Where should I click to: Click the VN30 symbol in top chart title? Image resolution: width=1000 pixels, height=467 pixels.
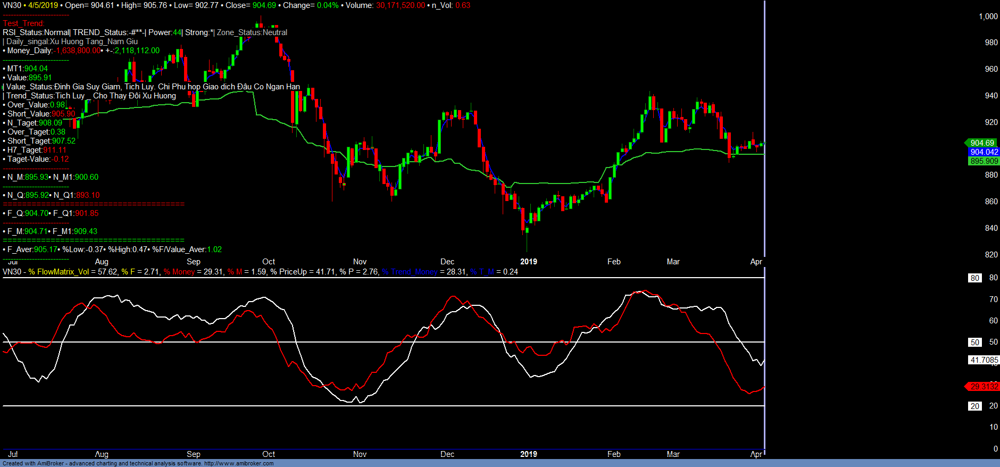point(12,5)
